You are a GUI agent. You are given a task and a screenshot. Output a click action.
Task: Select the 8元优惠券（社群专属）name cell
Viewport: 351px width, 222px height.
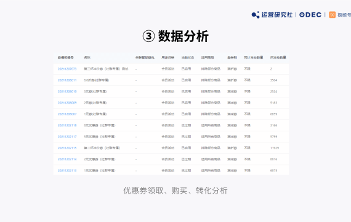pyautogui.click(x=100, y=125)
